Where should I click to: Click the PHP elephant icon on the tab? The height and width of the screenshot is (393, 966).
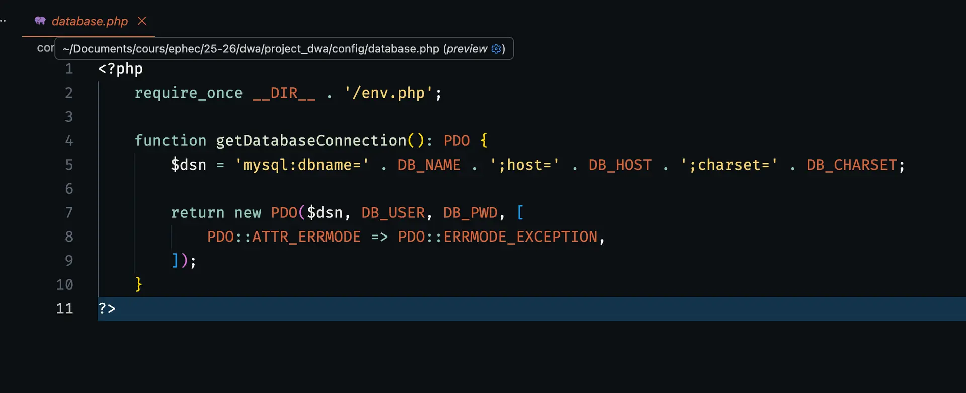tap(40, 21)
